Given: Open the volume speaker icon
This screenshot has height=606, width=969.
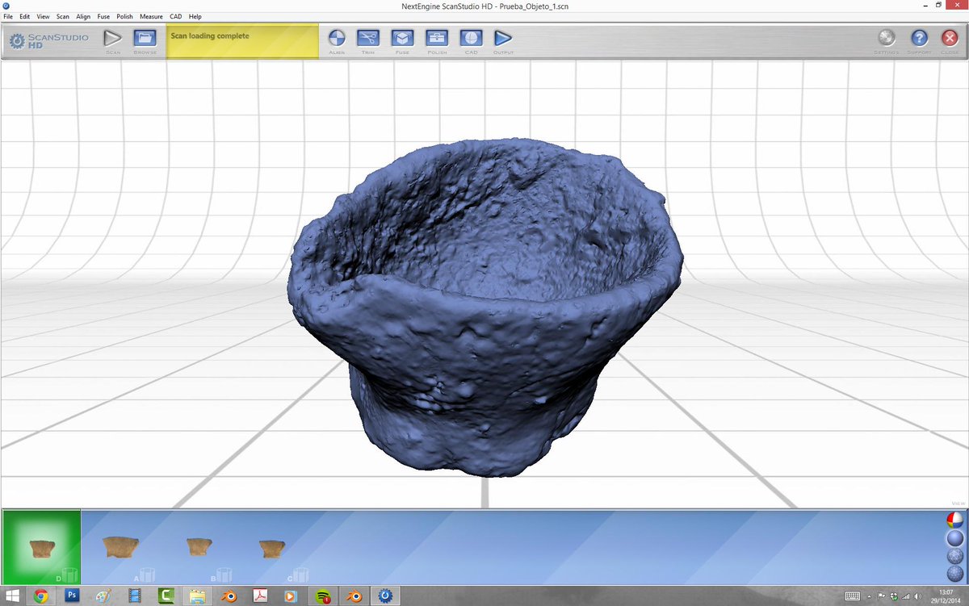Looking at the screenshot, I should click(x=917, y=596).
